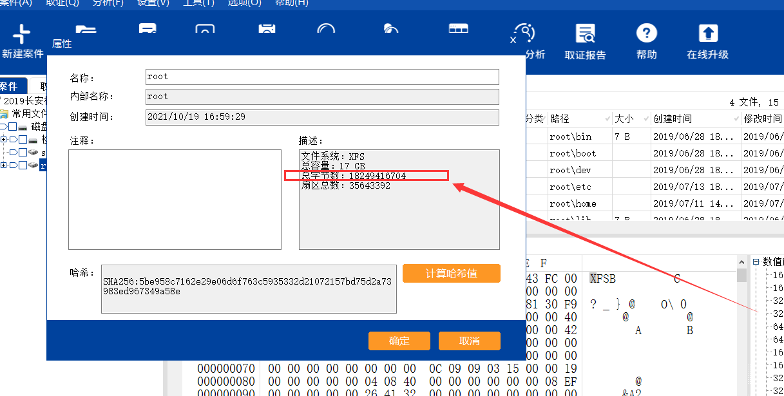Open the 选项(O) menu
This screenshot has width=784, height=396.
tap(244, 3)
